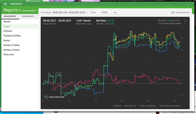Screen dimensions: 196x114
Task: Refresh reports with the reload icon
Action: [x=20, y=10]
